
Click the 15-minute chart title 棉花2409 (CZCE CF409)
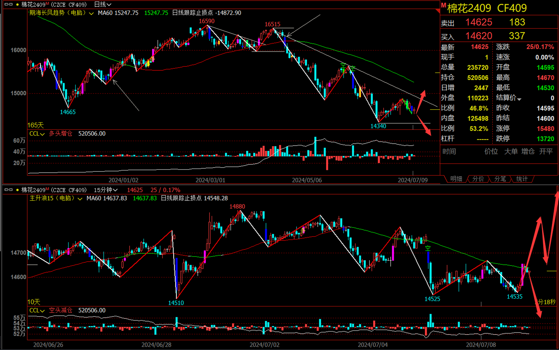point(54,190)
